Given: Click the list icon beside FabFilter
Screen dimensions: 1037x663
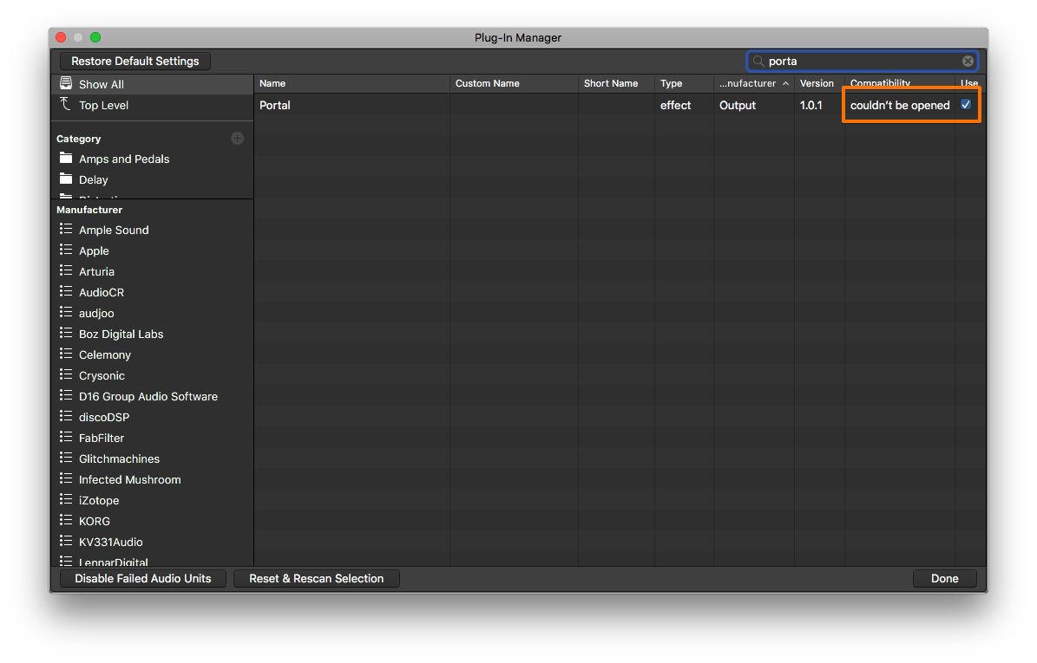Looking at the screenshot, I should tap(65, 437).
